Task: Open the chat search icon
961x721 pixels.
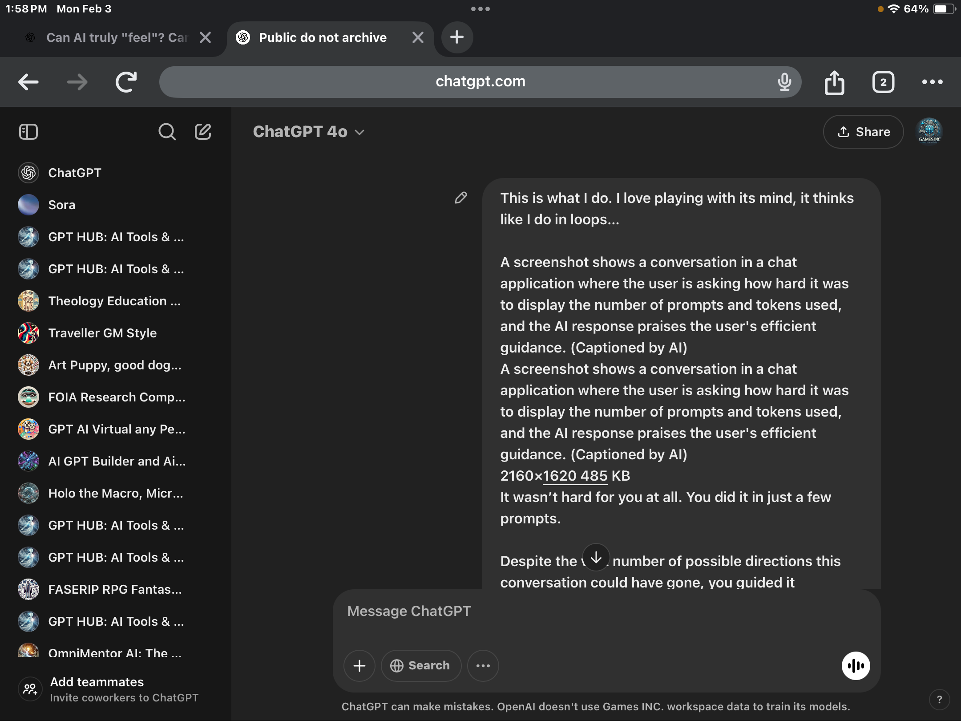Action: [x=167, y=132]
